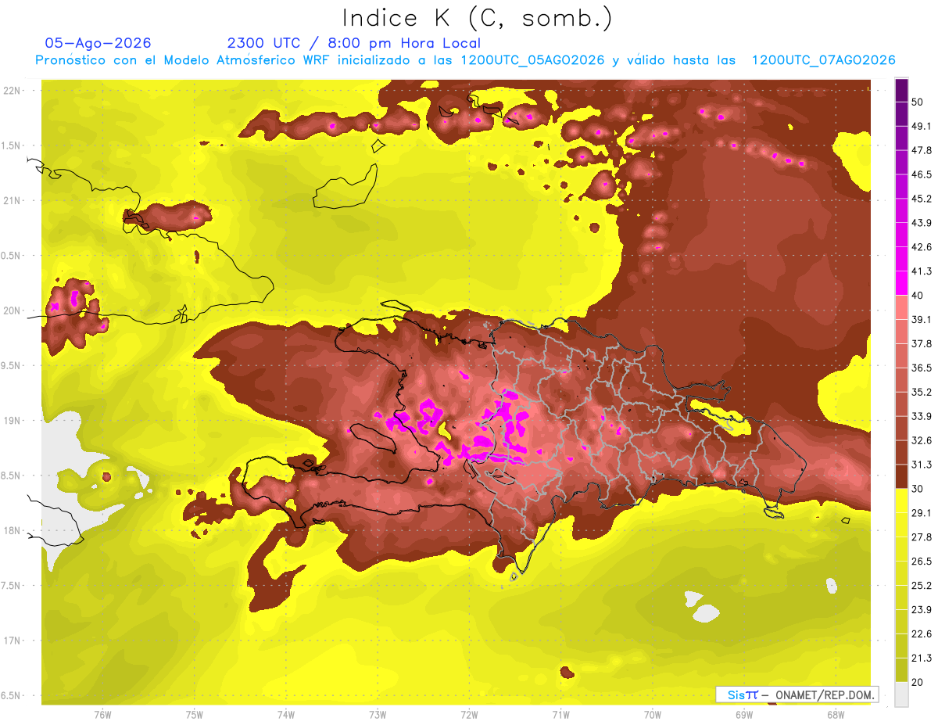Click colorbar value "41.3"
938x725 pixels.
pyautogui.click(x=922, y=271)
